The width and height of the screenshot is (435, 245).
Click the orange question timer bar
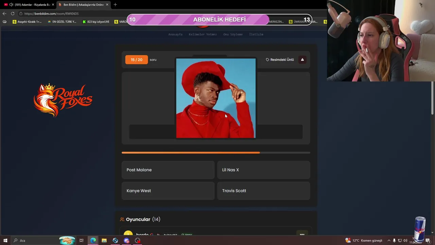[x=216, y=153]
